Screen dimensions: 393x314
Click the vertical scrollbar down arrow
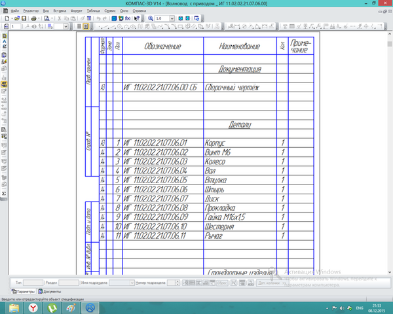point(390,272)
